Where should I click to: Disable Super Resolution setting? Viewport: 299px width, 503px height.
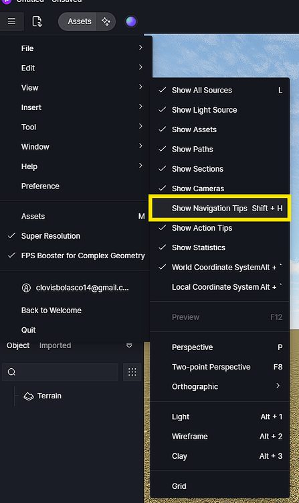click(x=75, y=236)
